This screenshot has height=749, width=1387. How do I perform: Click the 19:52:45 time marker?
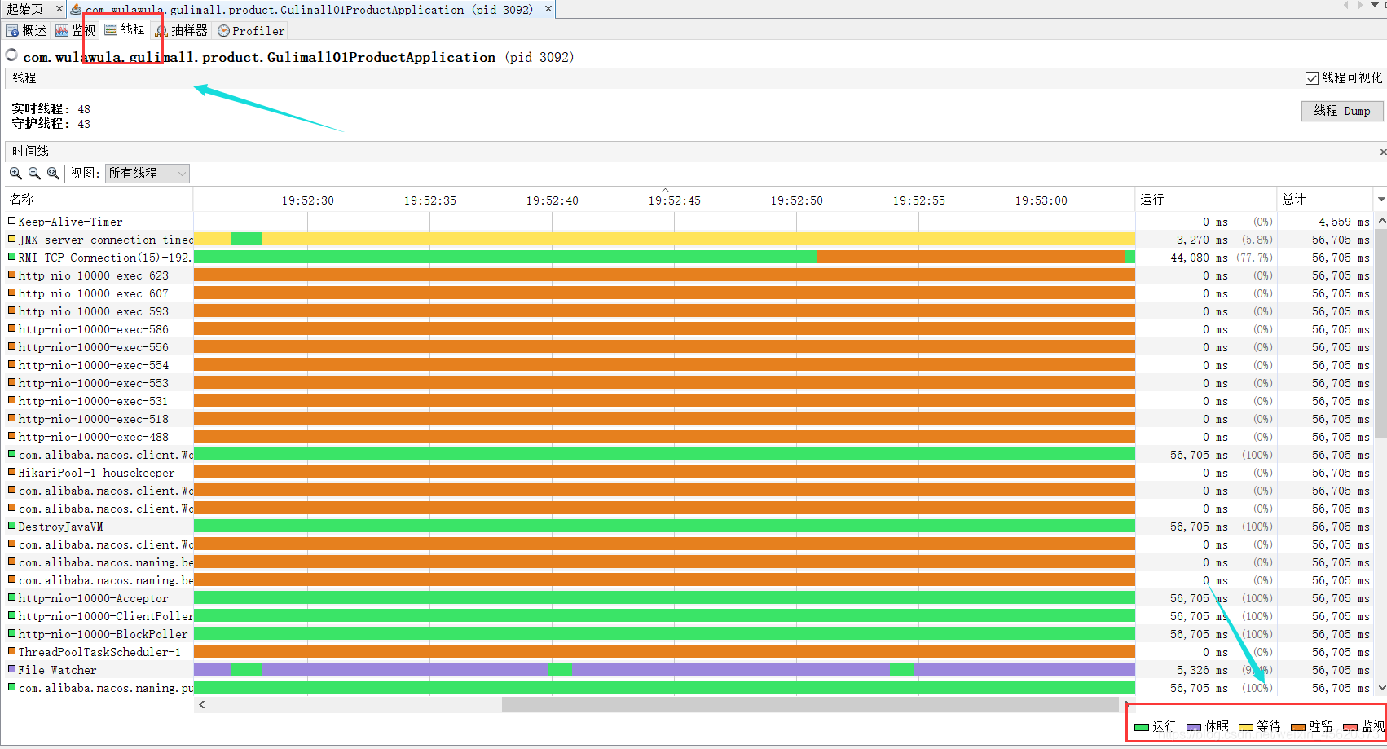[674, 200]
